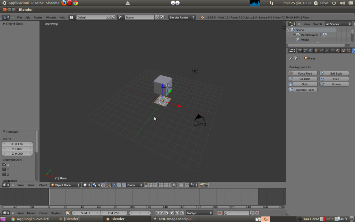Expand the Object Tools panel
355x222 pixels.
[14, 24]
